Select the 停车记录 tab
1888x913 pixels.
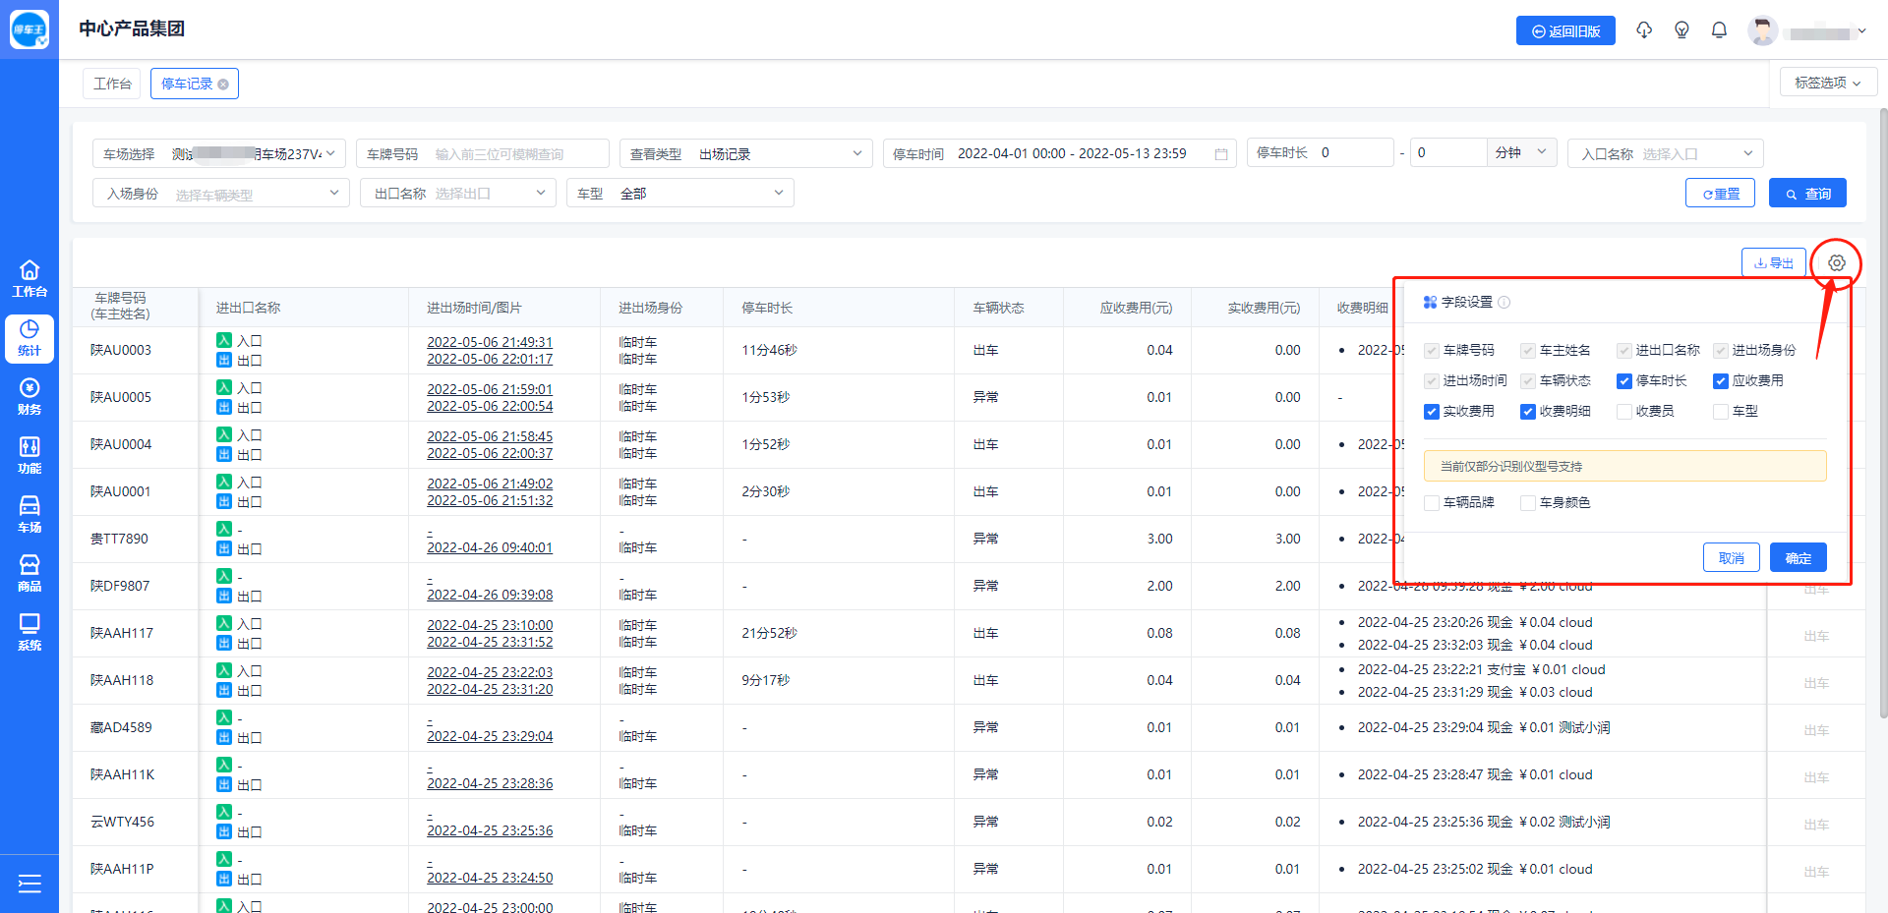[x=186, y=85]
